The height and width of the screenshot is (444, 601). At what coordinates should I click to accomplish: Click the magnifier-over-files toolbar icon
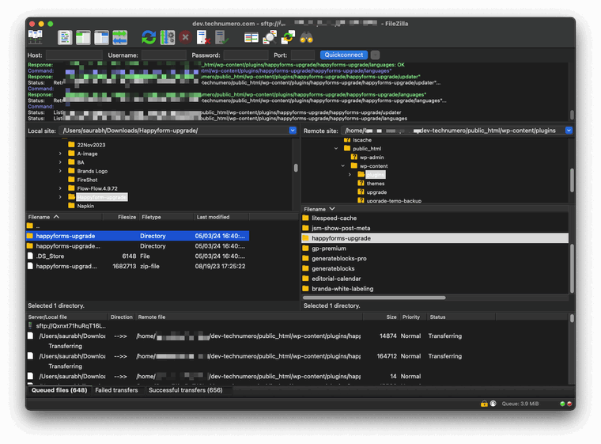pyautogui.click(x=270, y=37)
